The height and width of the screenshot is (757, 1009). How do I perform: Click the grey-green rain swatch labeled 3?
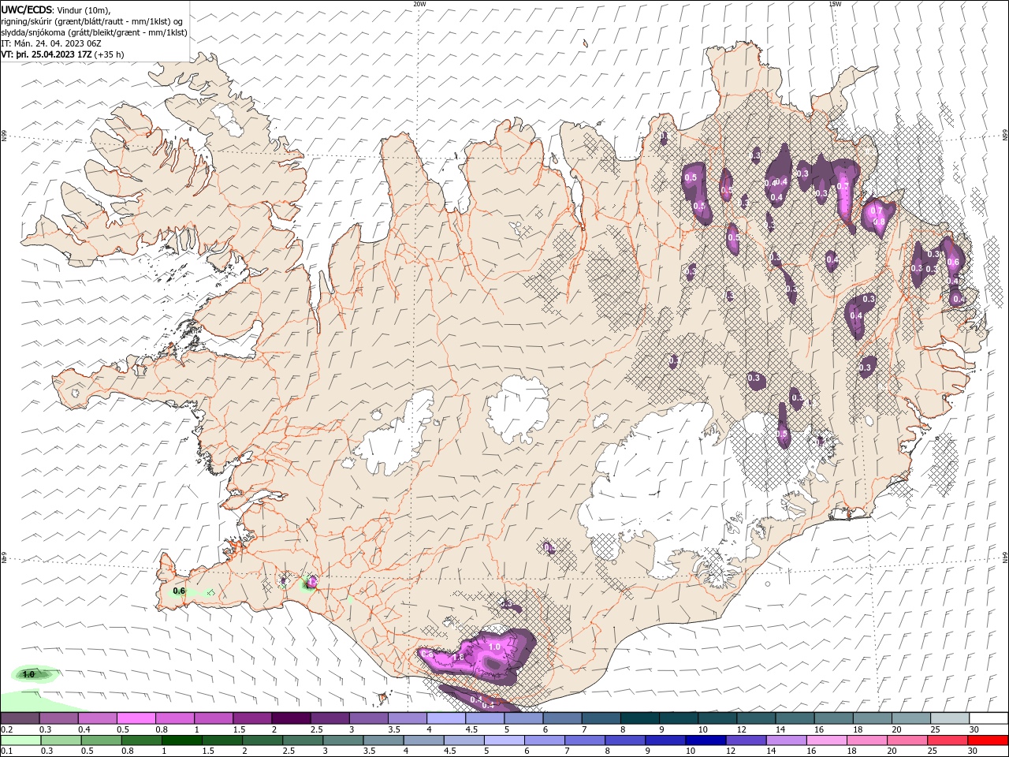tap(344, 740)
